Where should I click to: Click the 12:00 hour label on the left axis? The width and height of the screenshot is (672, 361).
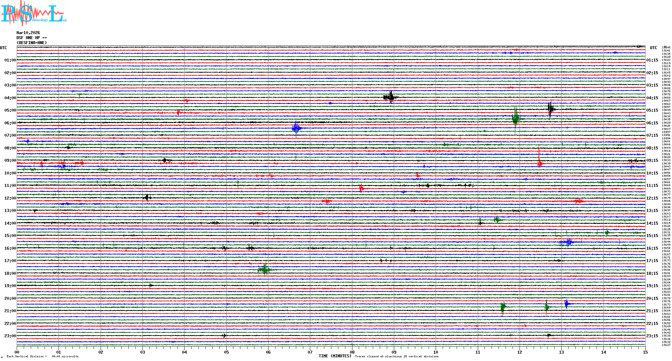[10, 198]
